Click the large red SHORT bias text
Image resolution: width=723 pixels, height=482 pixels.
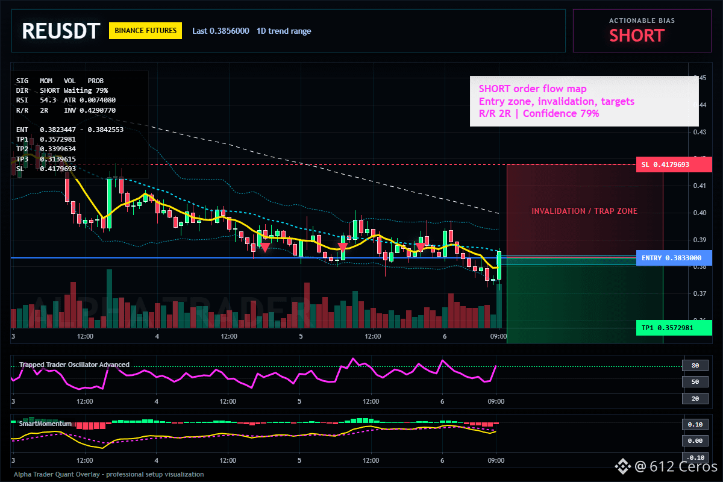tap(636, 36)
